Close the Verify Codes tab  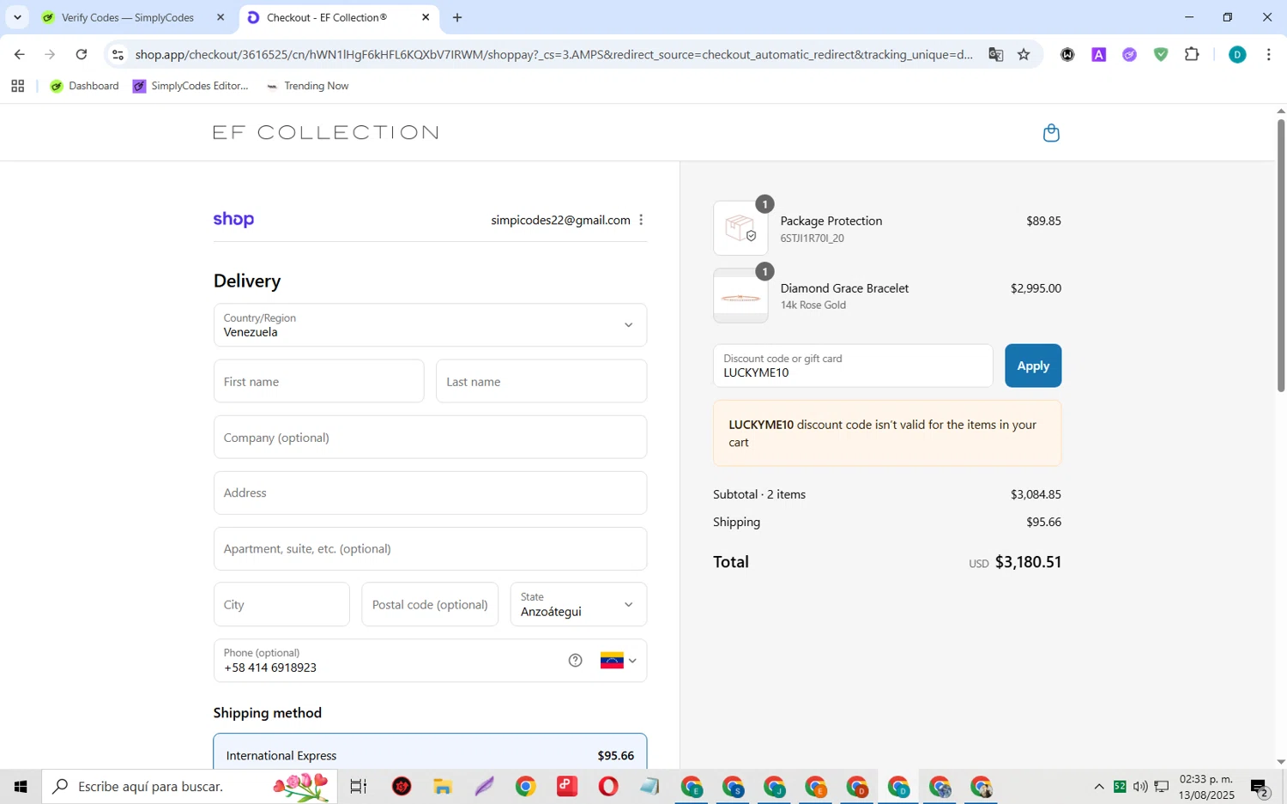click(221, 17)
